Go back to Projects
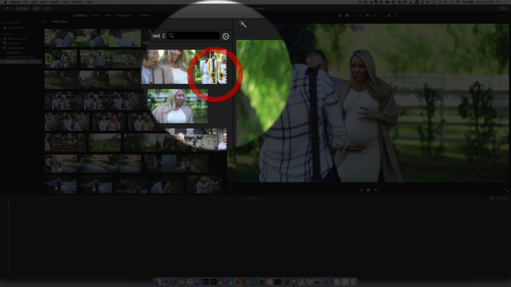 coord(22,9)
